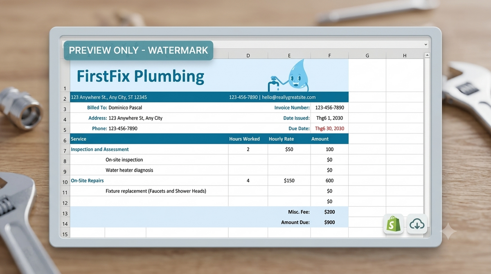Select the 'On-Site Repairs' service cell
Screen dimensions: 491x274
click(x=87, y=180)
